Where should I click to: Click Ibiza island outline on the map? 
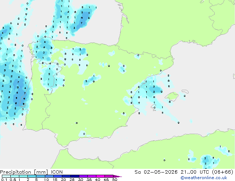[x=153, y=106]
